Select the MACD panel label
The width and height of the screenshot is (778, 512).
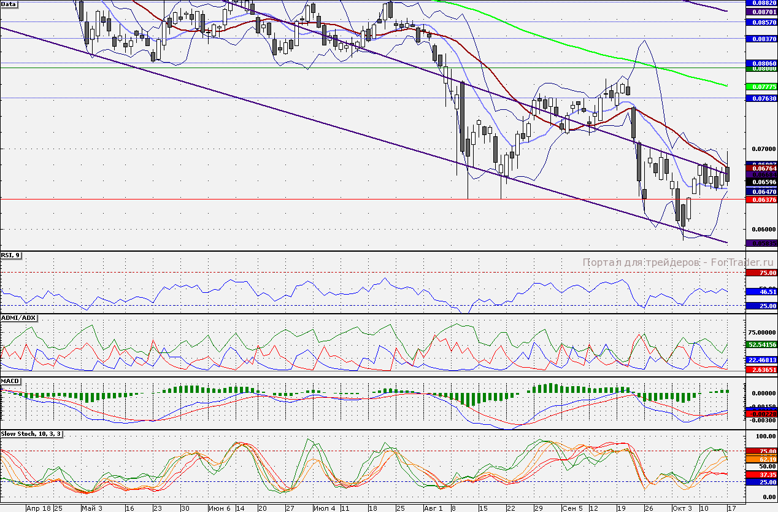pyautogui.click(x=11, y=381)
